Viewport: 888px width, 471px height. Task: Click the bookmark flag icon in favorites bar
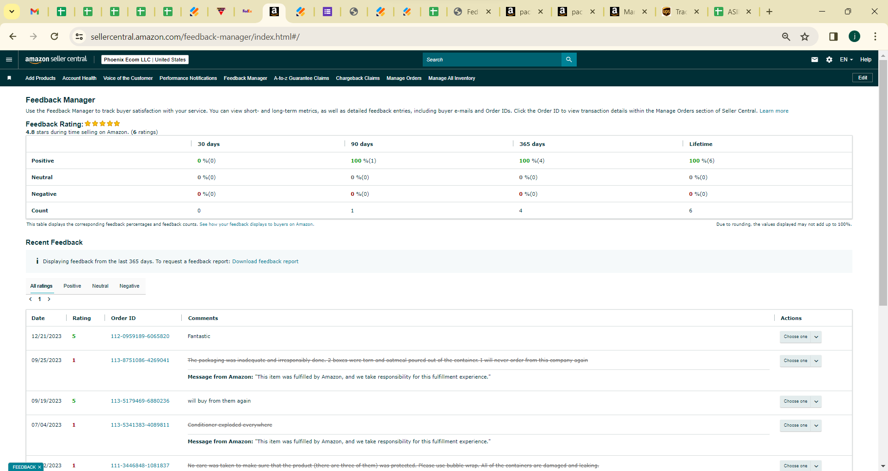(9, 78)
